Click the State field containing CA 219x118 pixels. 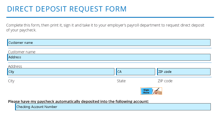(136, 72)
